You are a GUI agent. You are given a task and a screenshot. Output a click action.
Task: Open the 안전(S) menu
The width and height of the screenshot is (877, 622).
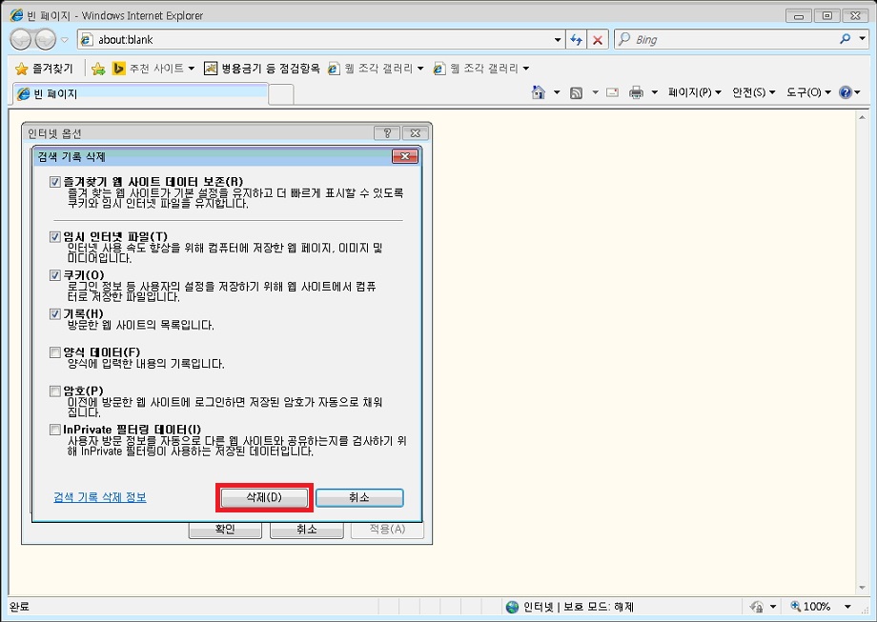coord(753,91)
